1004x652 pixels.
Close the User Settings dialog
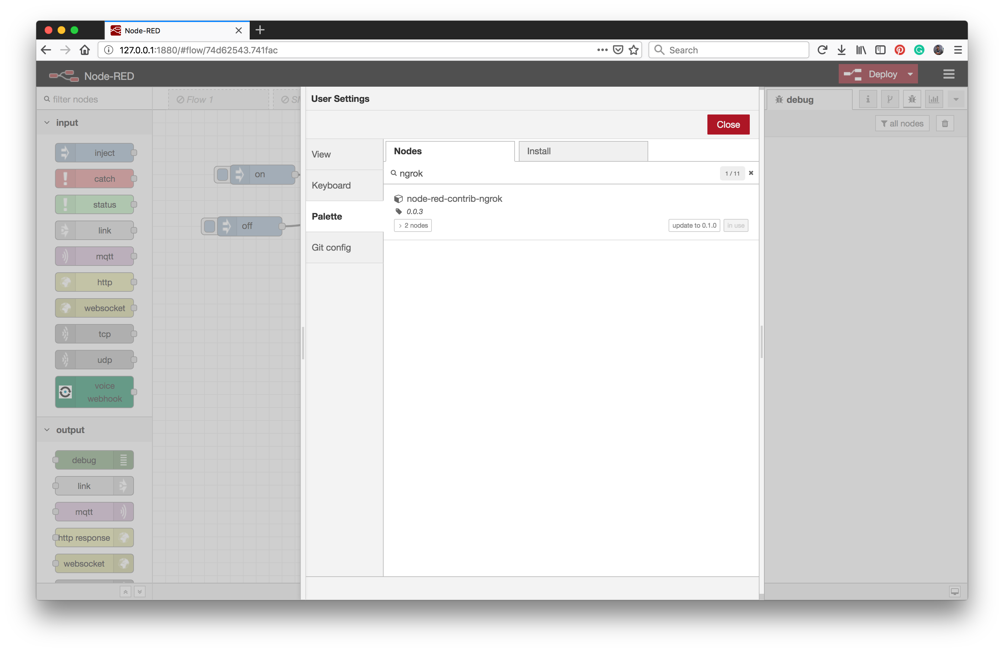click(x=728, y=125)
